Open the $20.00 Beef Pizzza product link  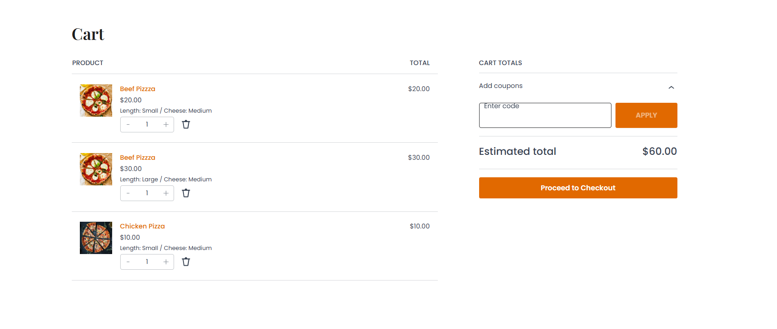[137, 89]
